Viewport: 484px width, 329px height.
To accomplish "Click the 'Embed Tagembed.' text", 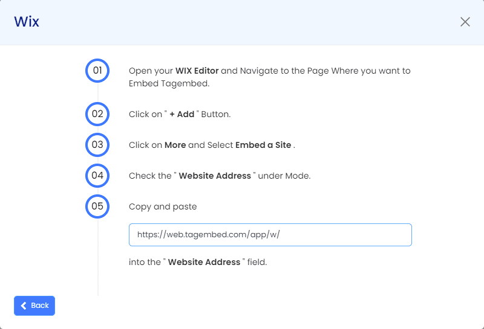I will 169,83.
